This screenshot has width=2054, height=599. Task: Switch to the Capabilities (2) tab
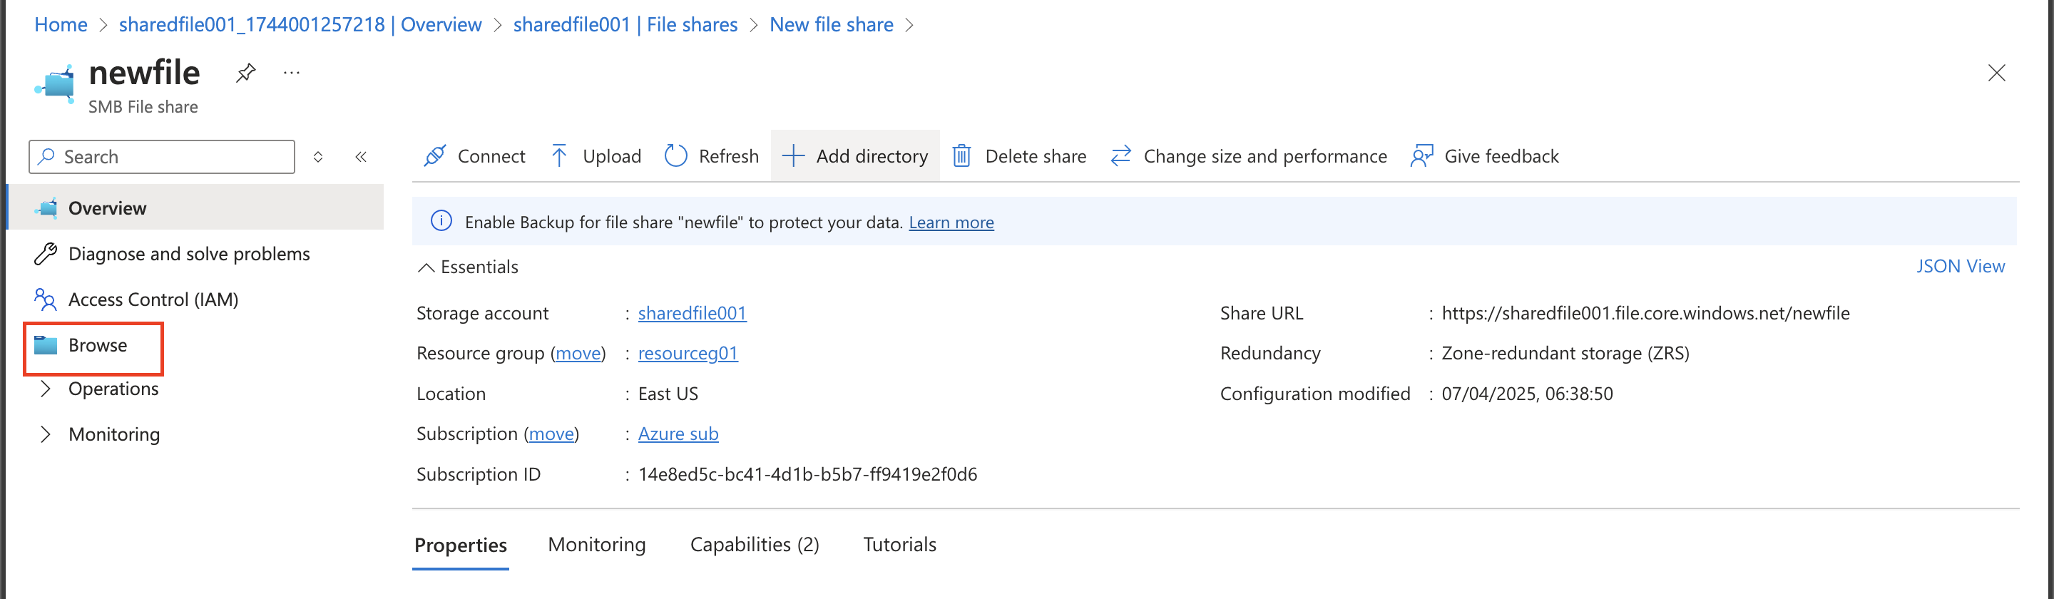755,545
